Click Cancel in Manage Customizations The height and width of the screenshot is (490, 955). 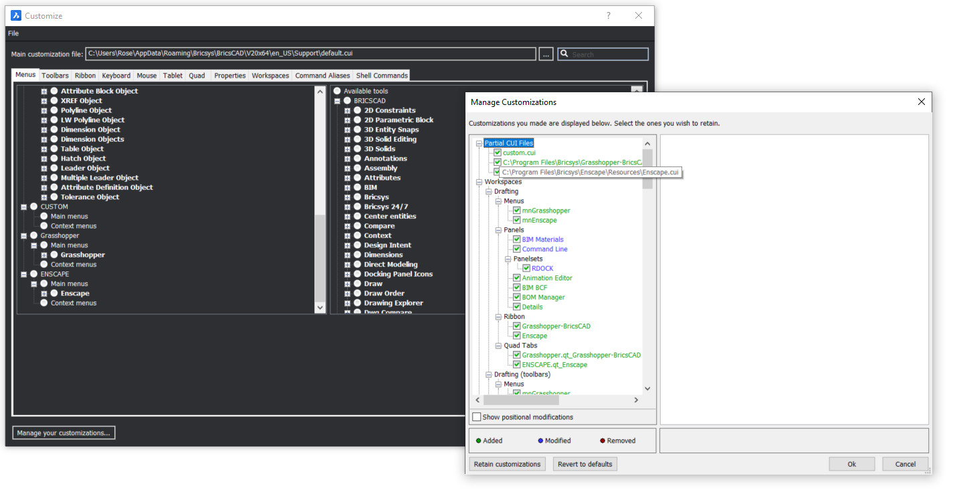tap(906, 464)
